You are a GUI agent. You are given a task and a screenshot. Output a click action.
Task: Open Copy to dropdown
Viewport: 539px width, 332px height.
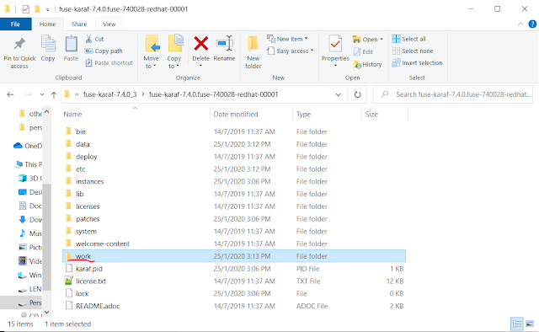[x=174, y=51]
